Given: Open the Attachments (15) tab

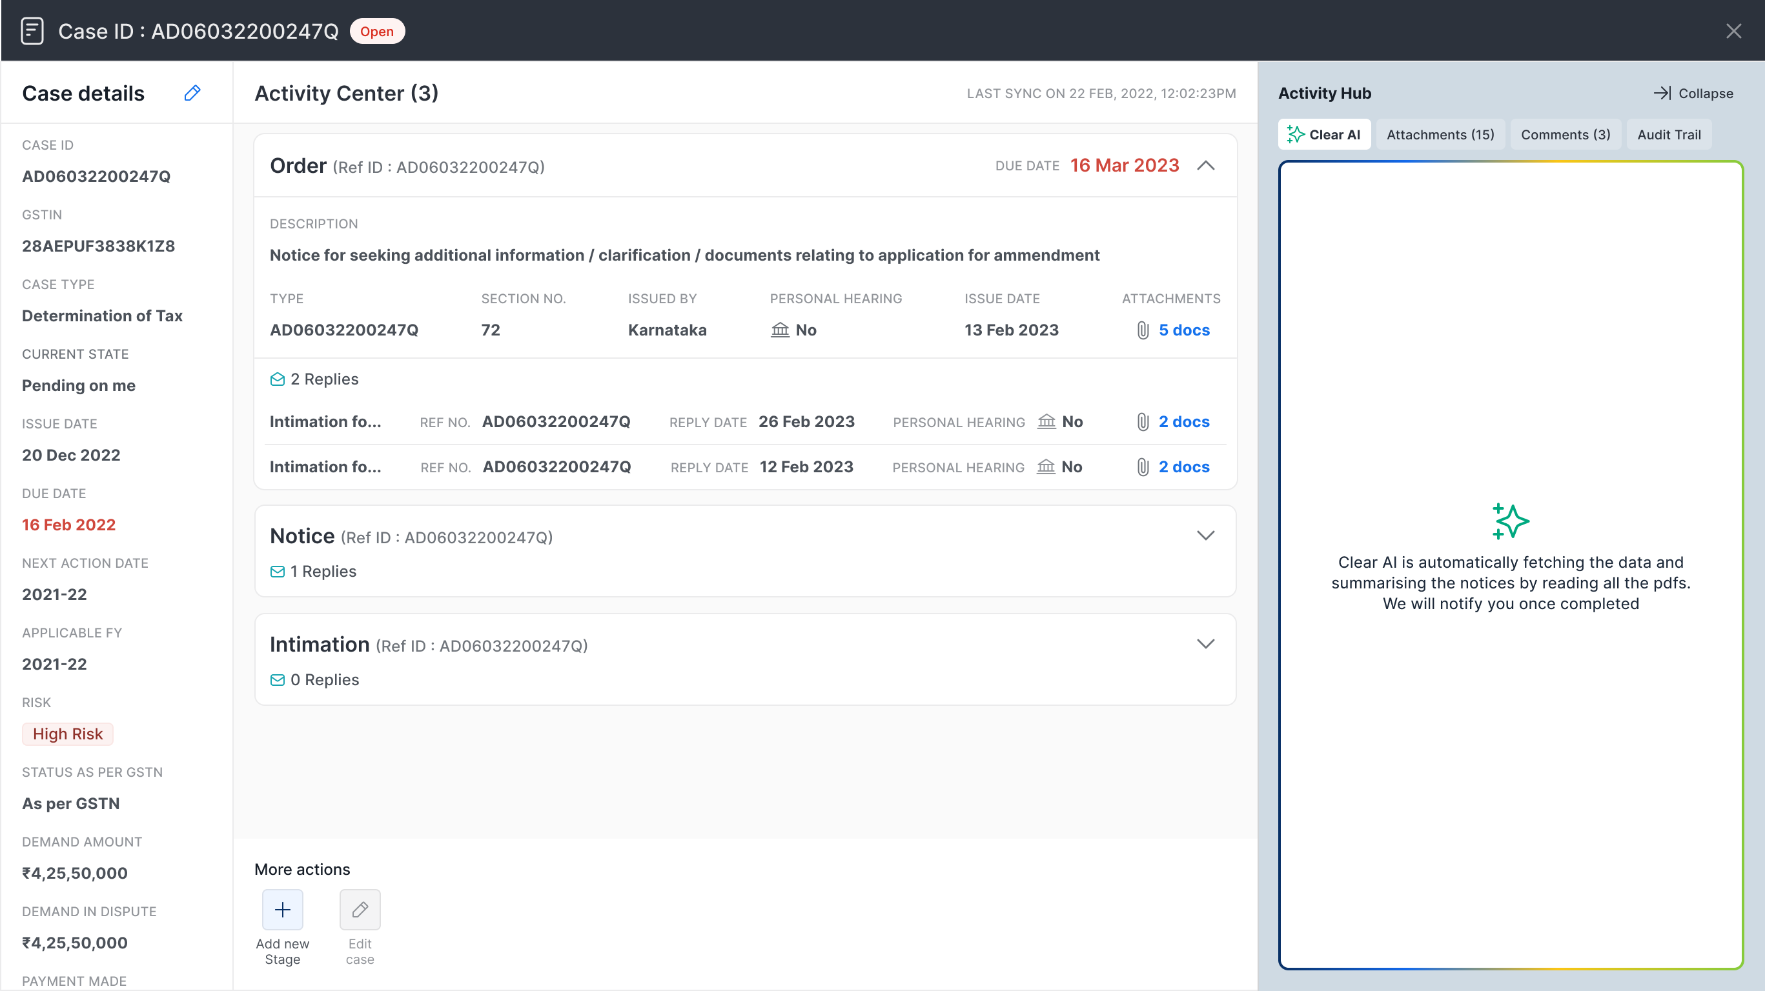Looking at the screenshot, I should point(1440,134).
